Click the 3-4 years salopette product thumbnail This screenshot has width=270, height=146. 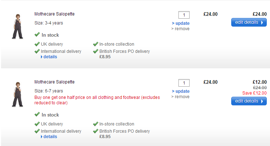pos(17,26)
